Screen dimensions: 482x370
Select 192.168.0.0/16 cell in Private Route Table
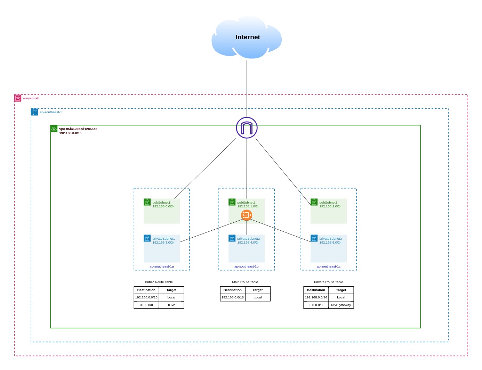[316, 297]
